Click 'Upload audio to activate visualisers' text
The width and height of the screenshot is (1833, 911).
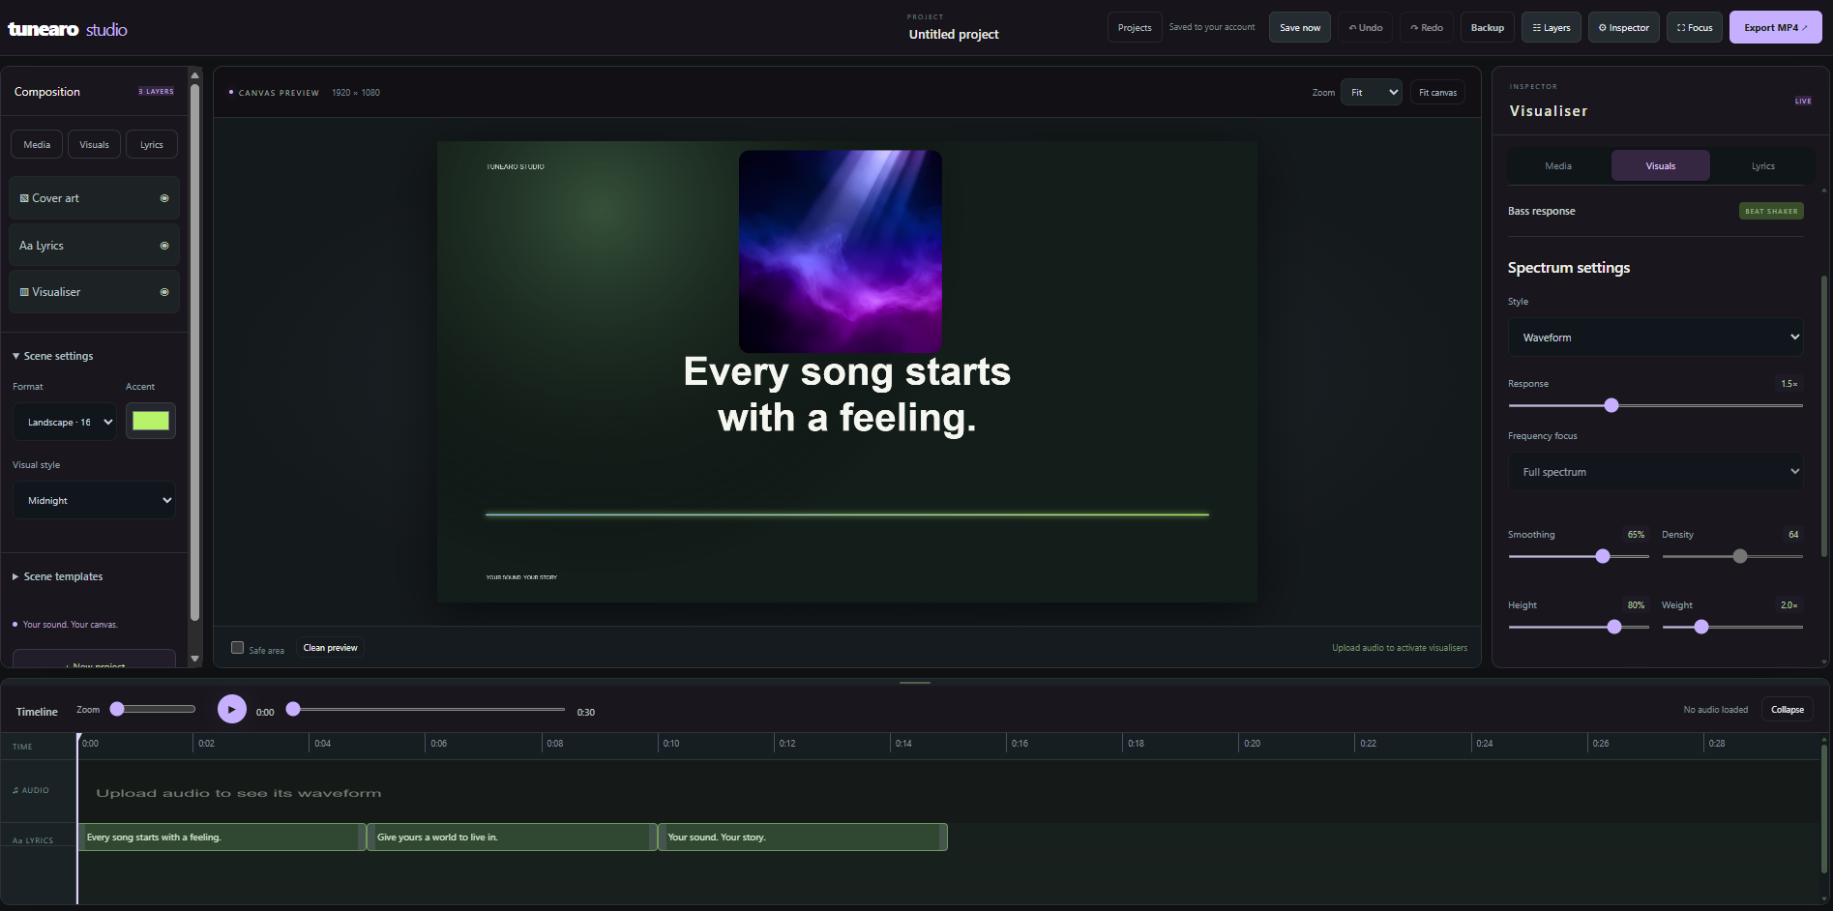pos(1399,648)
